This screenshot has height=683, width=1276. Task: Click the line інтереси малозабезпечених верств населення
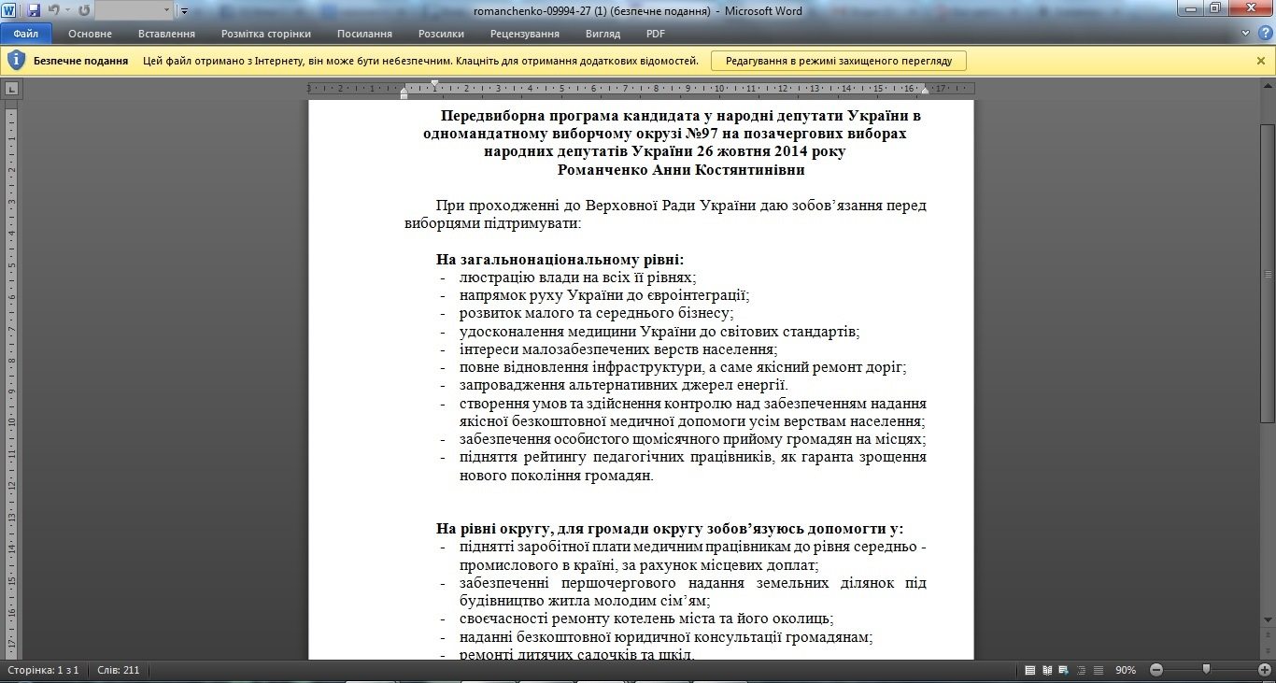[617, 349]
